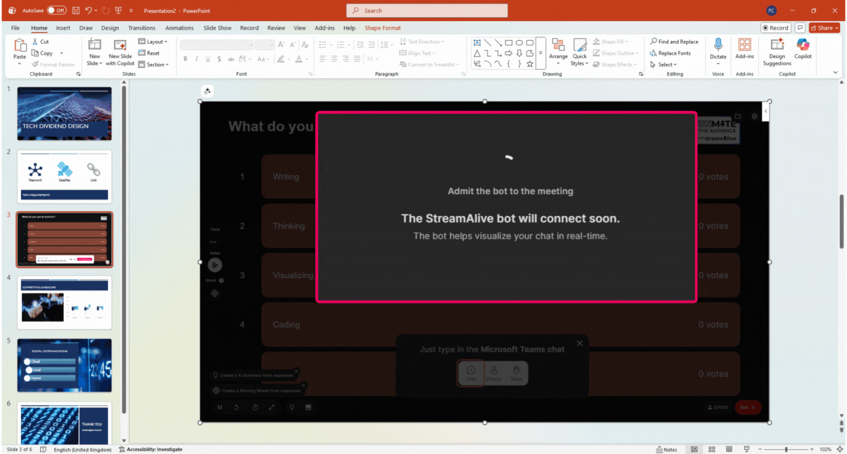This screenshot has width=847, height=454.
Task: Click the New Slide icon
Action: pos(95,45)
